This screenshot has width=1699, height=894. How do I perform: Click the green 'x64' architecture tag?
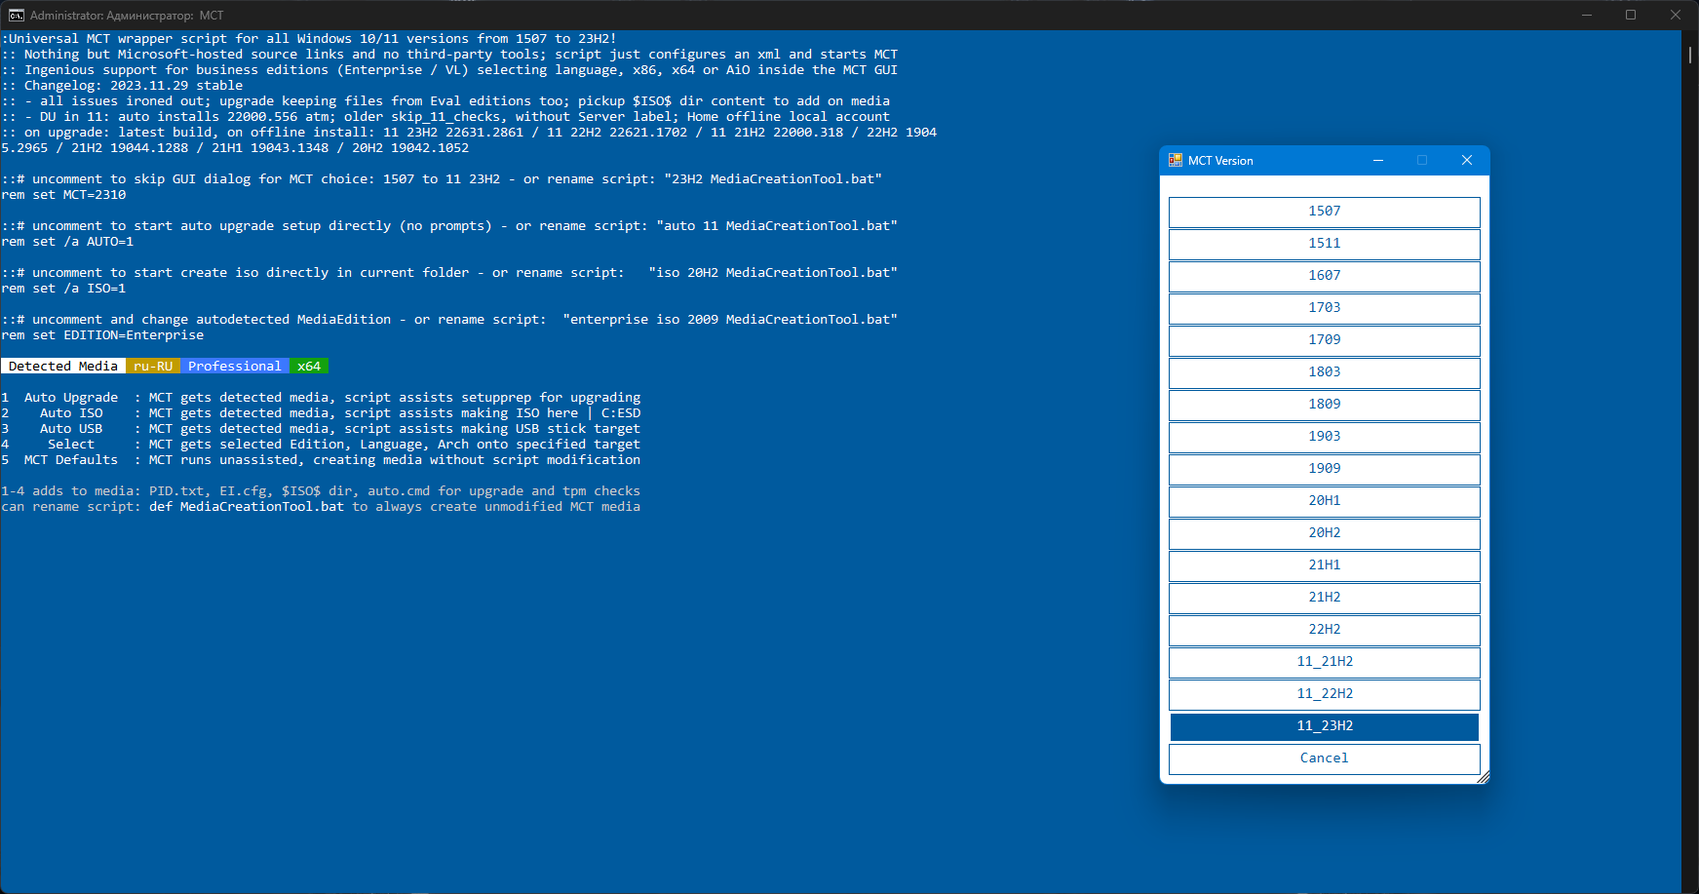point(309,367)
